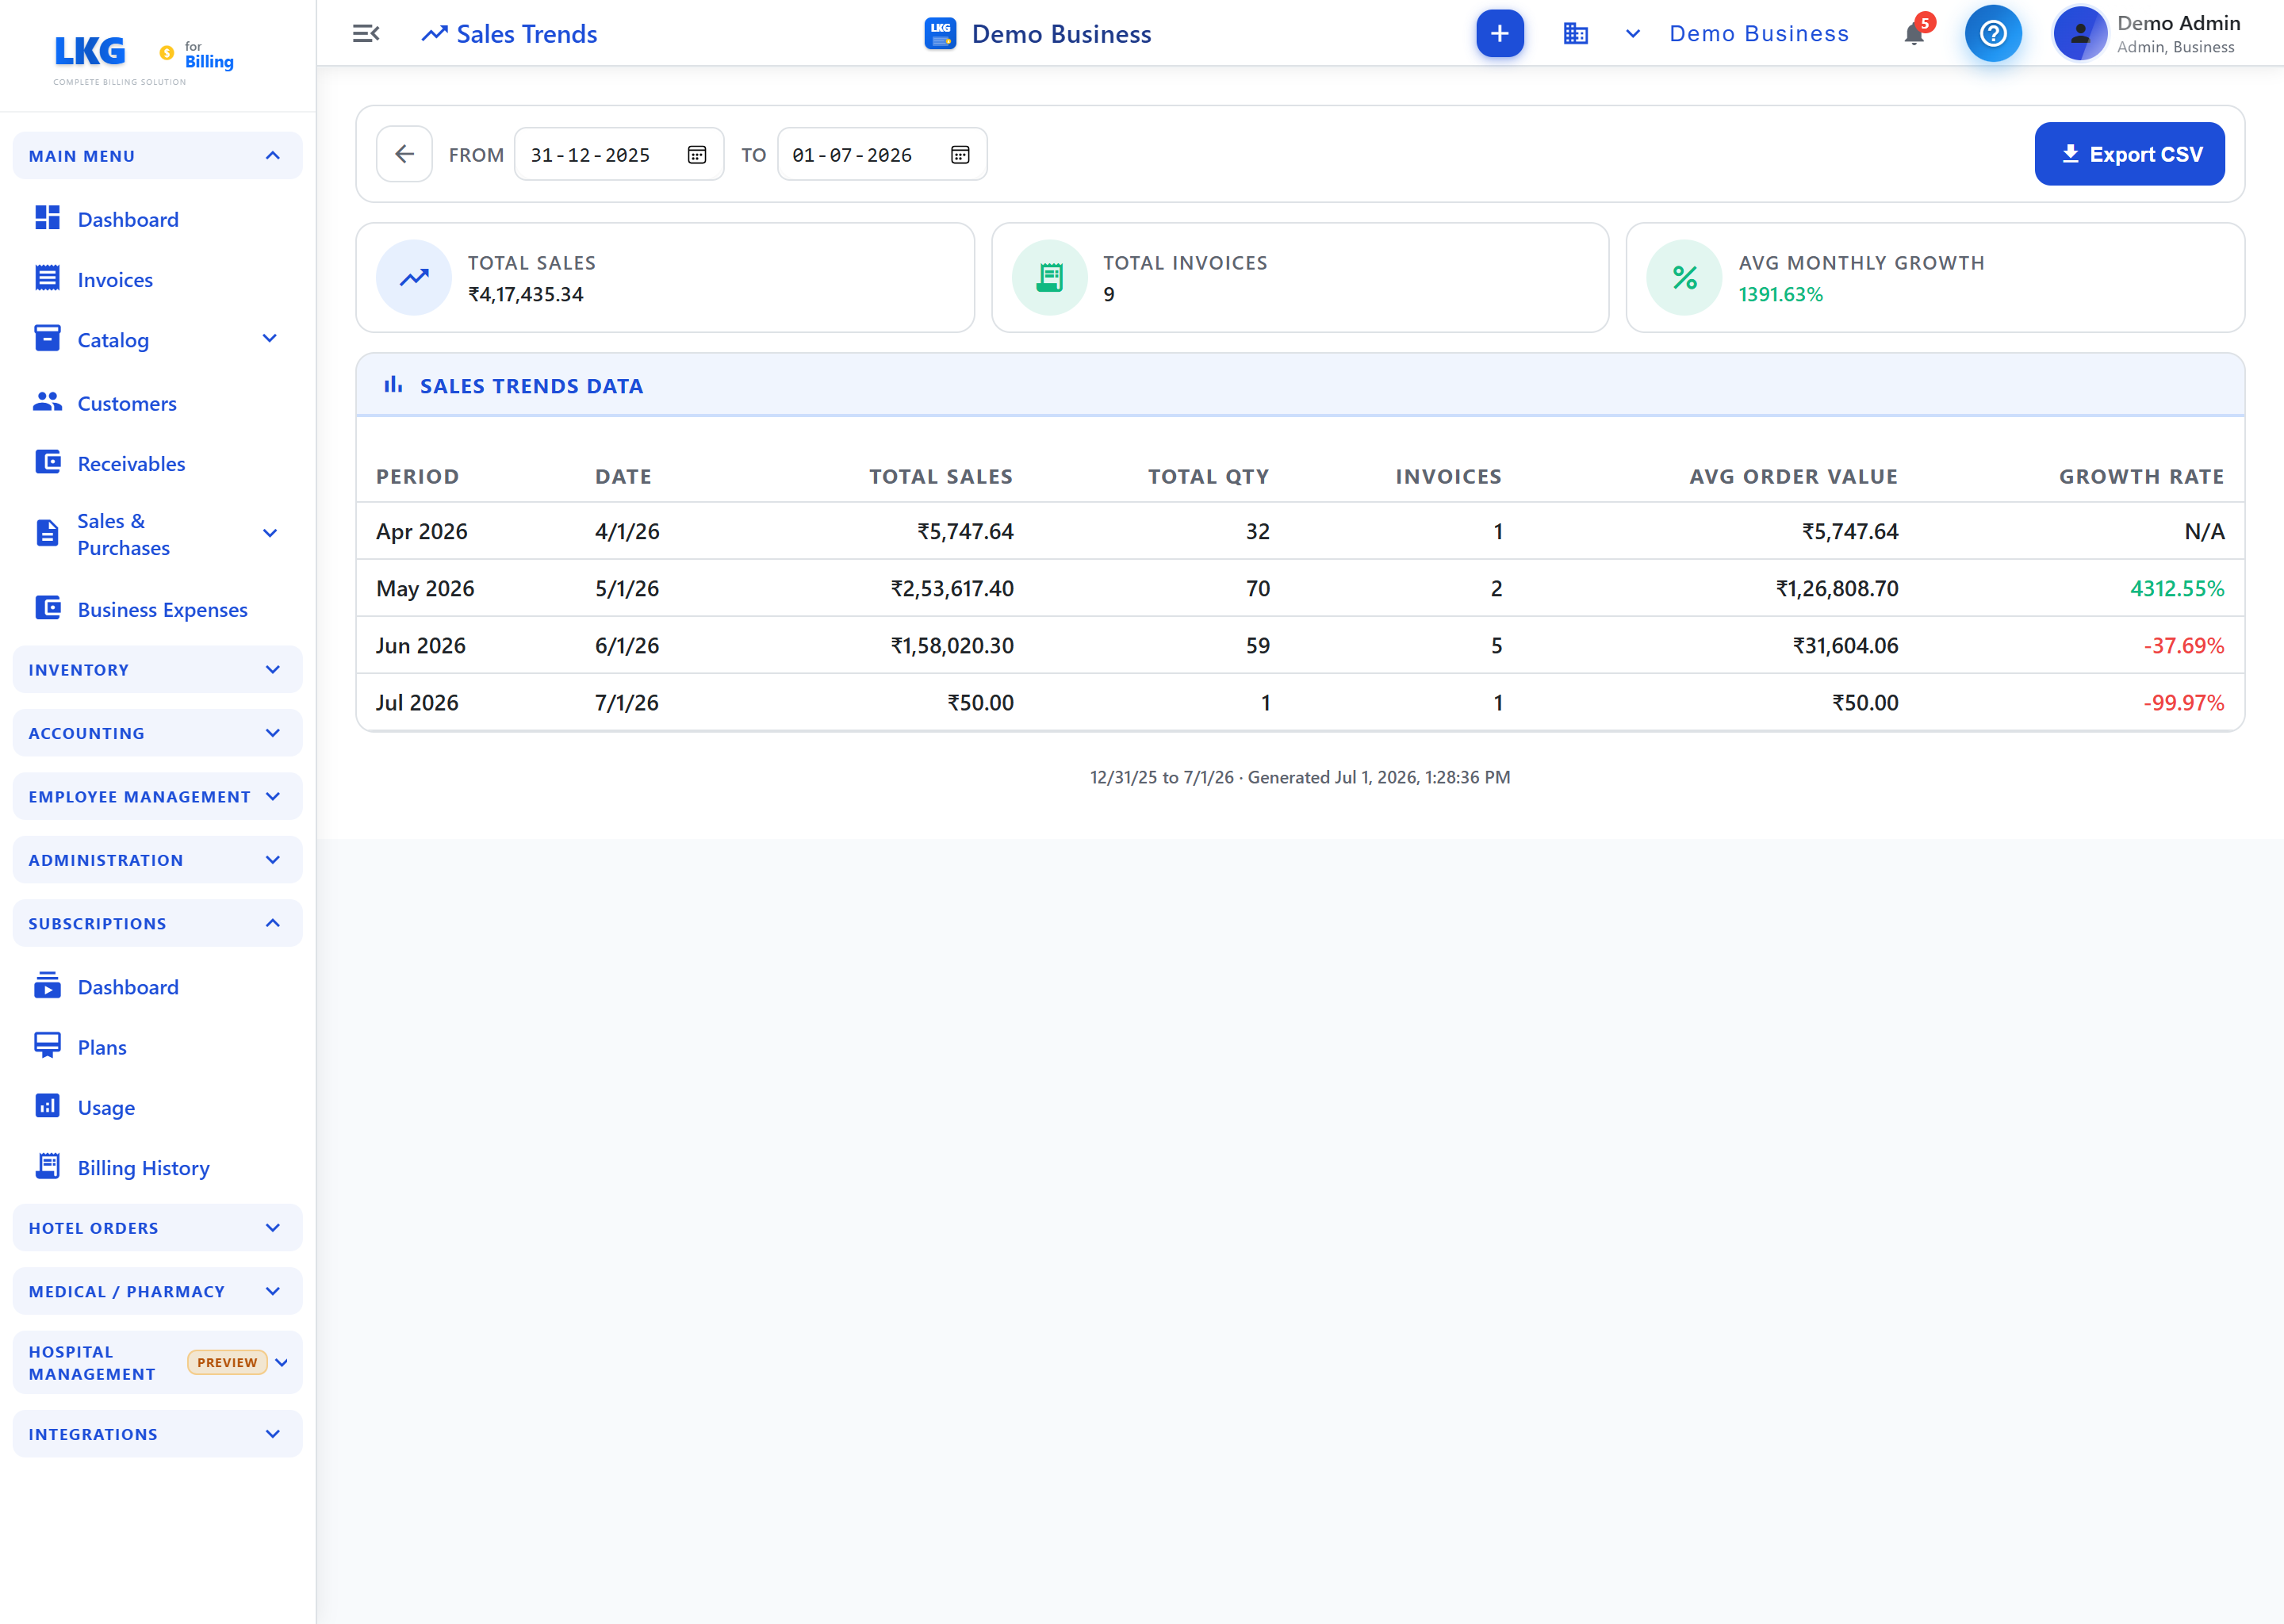This screenshot has width=2284, height=1624.
Task: Open the business switcher dropdown chevron
Action: tap(1632, 34)
